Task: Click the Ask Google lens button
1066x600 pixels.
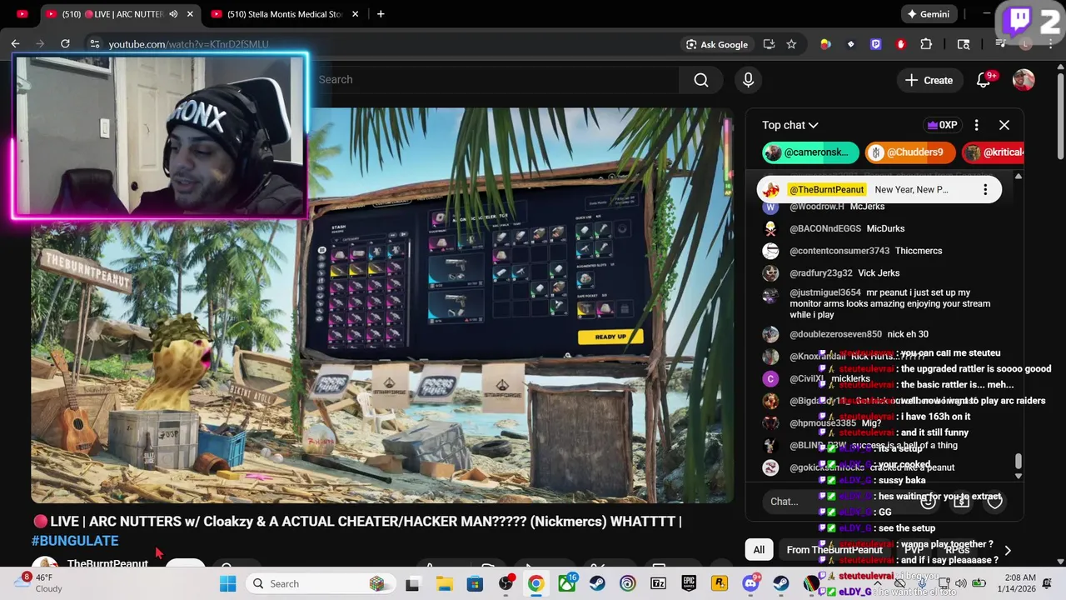Action: [x=717, y=44]
